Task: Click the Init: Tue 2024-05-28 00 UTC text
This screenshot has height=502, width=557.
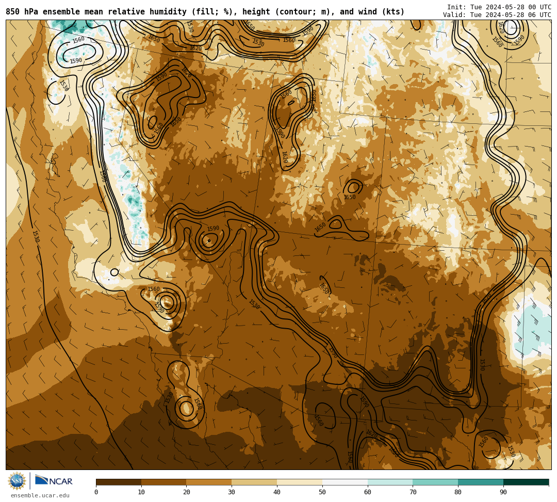Action: point(499,7)
